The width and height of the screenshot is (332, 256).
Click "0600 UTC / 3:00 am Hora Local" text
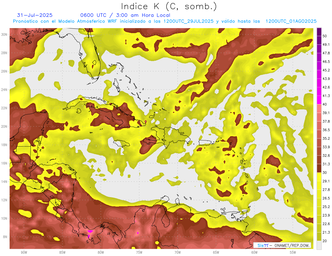pyautogui.click(x=125, y=15)
